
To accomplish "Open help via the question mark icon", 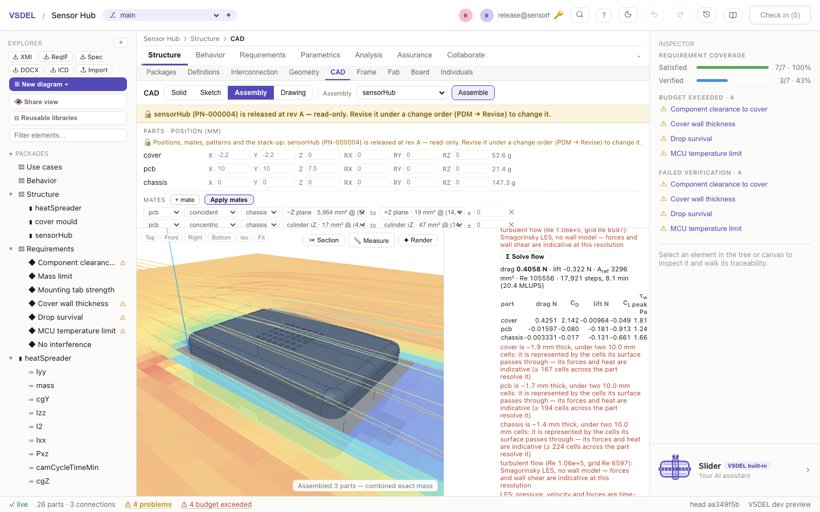I will (x=604, y=15).
